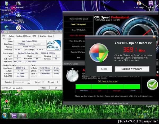Click the Name field Intel Pentium E5200
The image size is (159, 124).
coord(29,41)
